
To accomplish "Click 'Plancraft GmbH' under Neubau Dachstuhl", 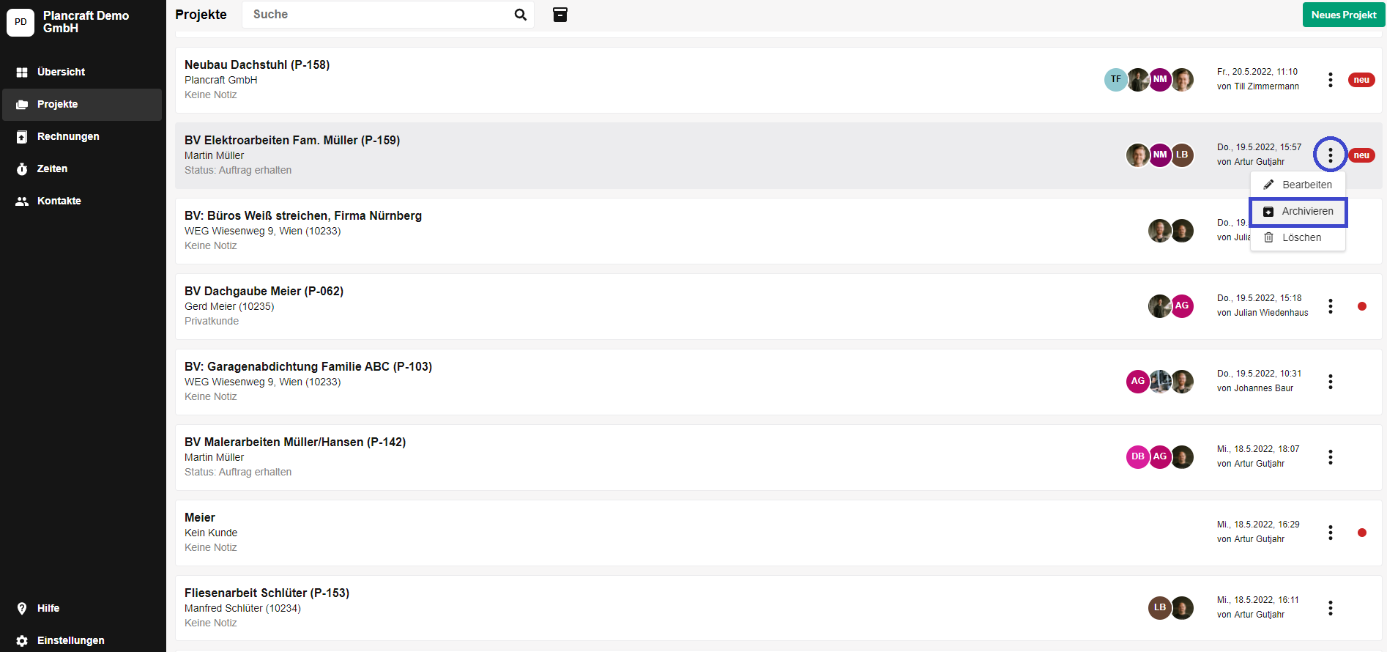I will (x=220, y=80).
